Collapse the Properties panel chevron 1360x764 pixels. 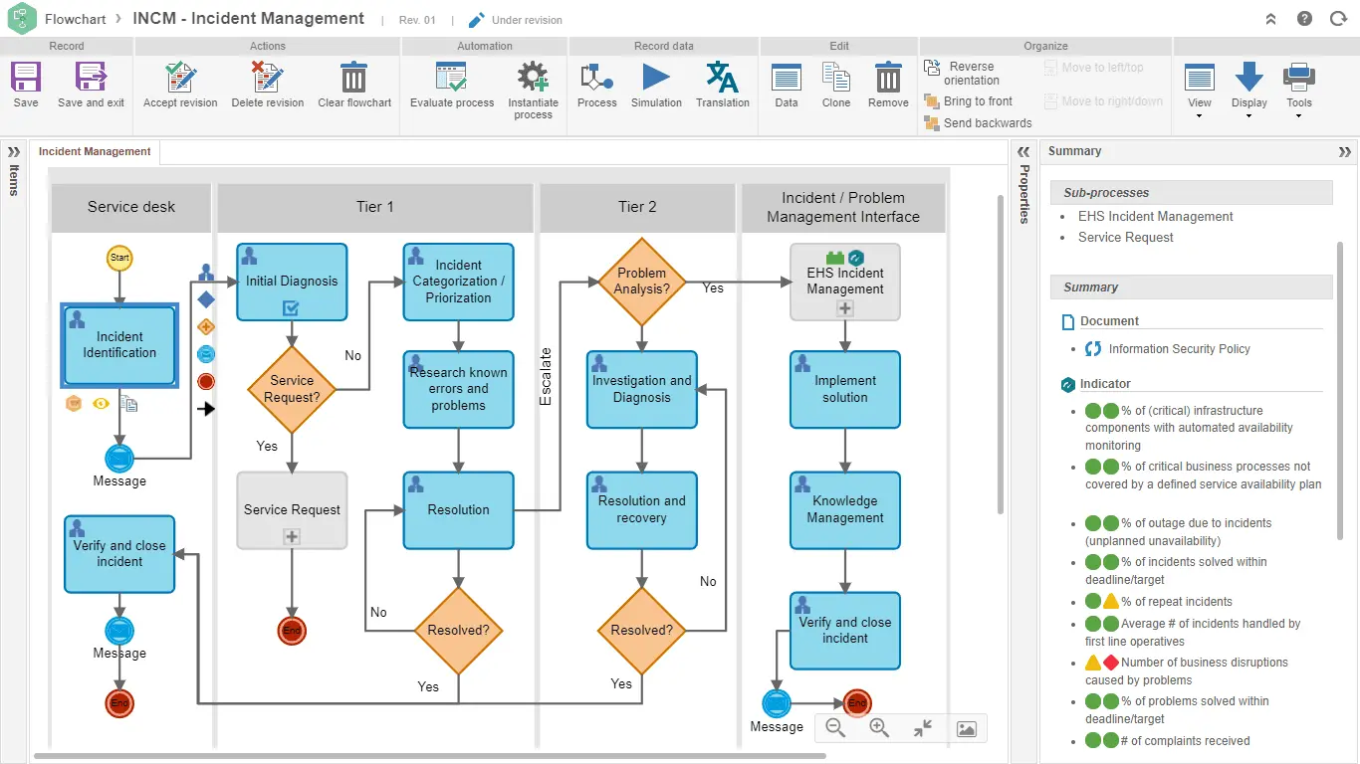coord(1023,152)
